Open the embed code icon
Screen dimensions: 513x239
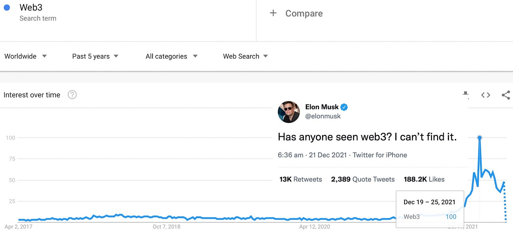[486, 95]
